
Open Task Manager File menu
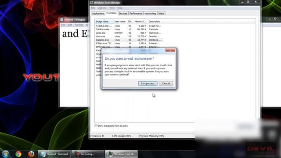pos(93,8)
